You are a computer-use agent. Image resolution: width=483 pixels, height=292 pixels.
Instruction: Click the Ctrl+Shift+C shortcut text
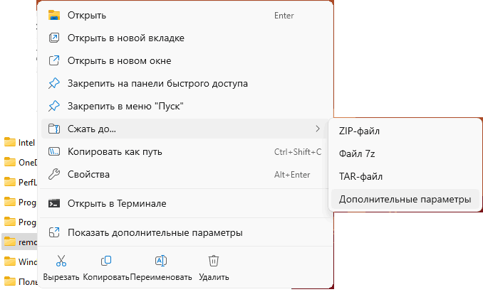tap(298, 151)
